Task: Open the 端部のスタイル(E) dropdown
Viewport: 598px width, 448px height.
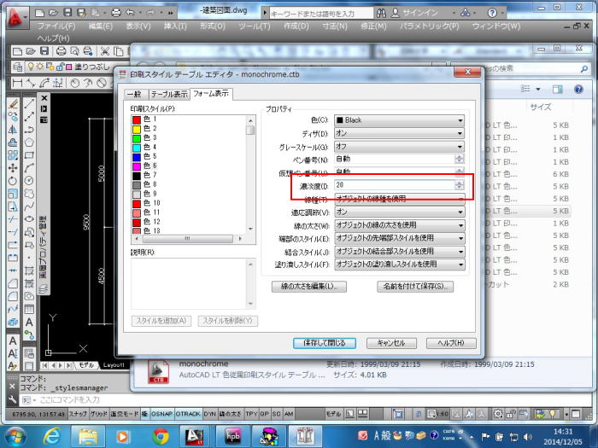Action: pos(400,238)
